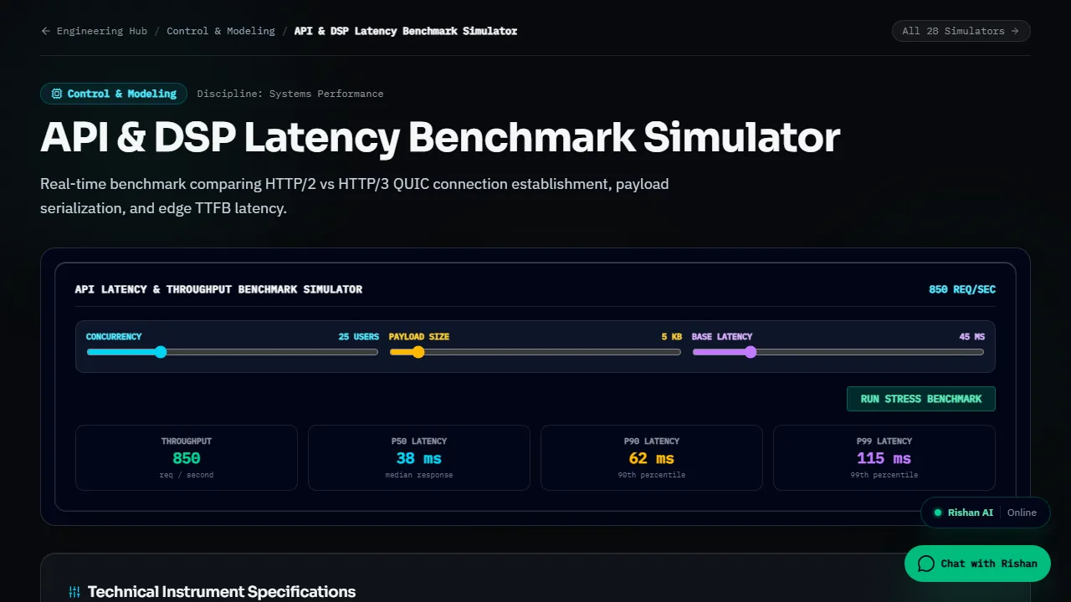Click the 5 KB payload value
The height and width of the screenshot is (602, 1071).
point(672,337)
